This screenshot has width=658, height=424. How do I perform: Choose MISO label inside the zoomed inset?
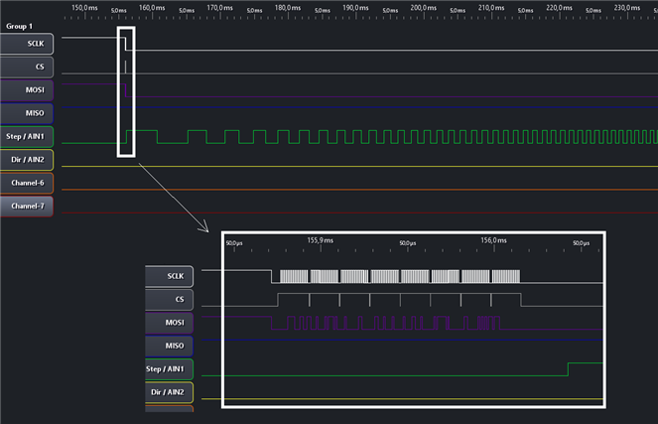pyautogui.click(x=173, y=346)
